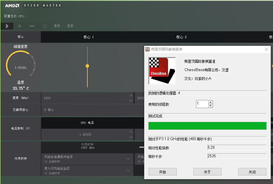Click the Fritz chess icon in the dialog titlebar
The image size is (273, 184).
(x=147, y=49)
